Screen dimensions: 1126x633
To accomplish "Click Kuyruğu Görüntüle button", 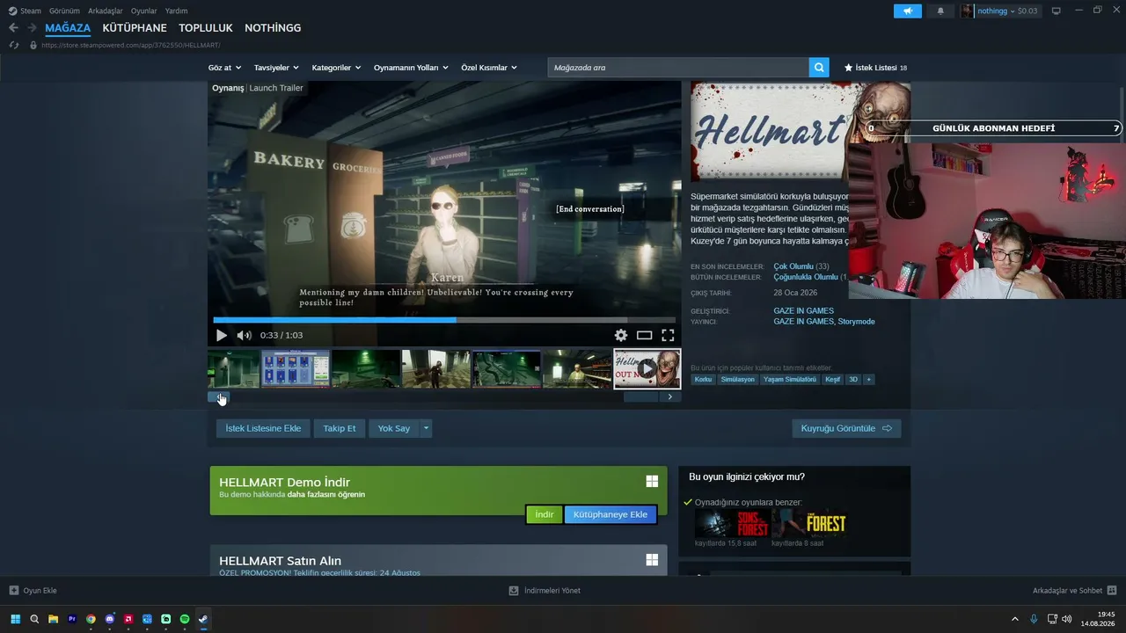I will click(846, 428).
